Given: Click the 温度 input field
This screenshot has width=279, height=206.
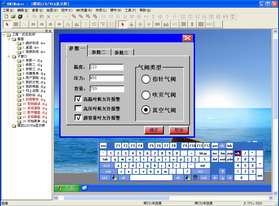Looking at the screenshot, I should (106, 67).
